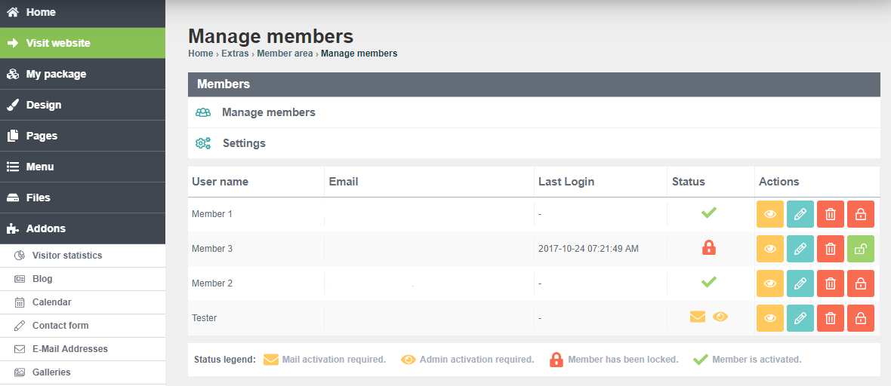Viewport: 891px width, 386px height.
Task: Delete Member 1 with the trash icon
Action: 830,214
